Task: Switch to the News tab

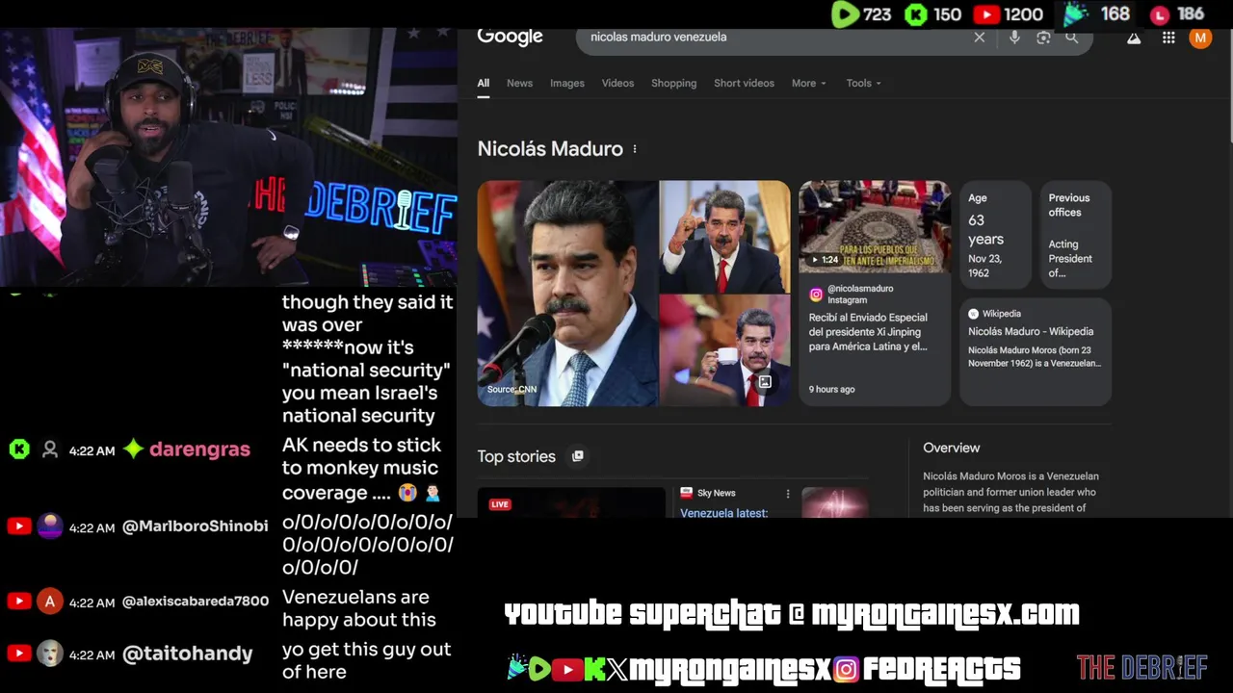Action: (x=519, y=84)
